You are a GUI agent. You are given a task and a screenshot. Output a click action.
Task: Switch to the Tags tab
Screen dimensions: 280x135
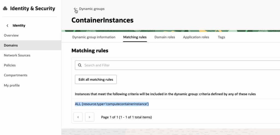coord(221,37)
